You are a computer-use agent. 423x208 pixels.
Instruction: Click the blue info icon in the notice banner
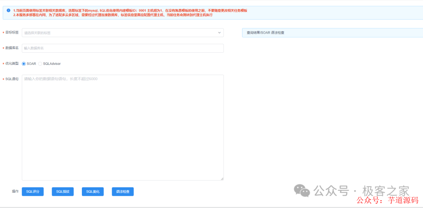(8, 11)
